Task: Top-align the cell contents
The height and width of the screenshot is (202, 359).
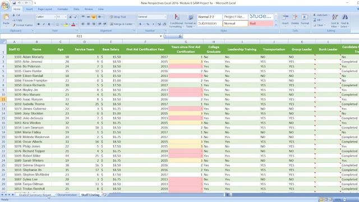Action: point(83,17)
